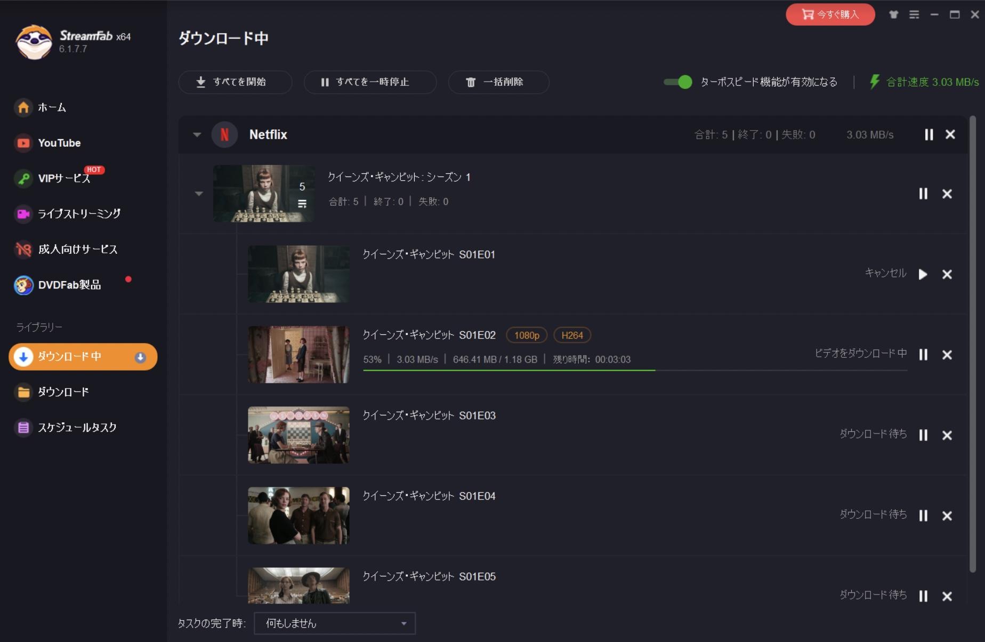Open the hamburger menu in title bar
This screenshot has width=985, height=642.
click(x=914, y=14)
